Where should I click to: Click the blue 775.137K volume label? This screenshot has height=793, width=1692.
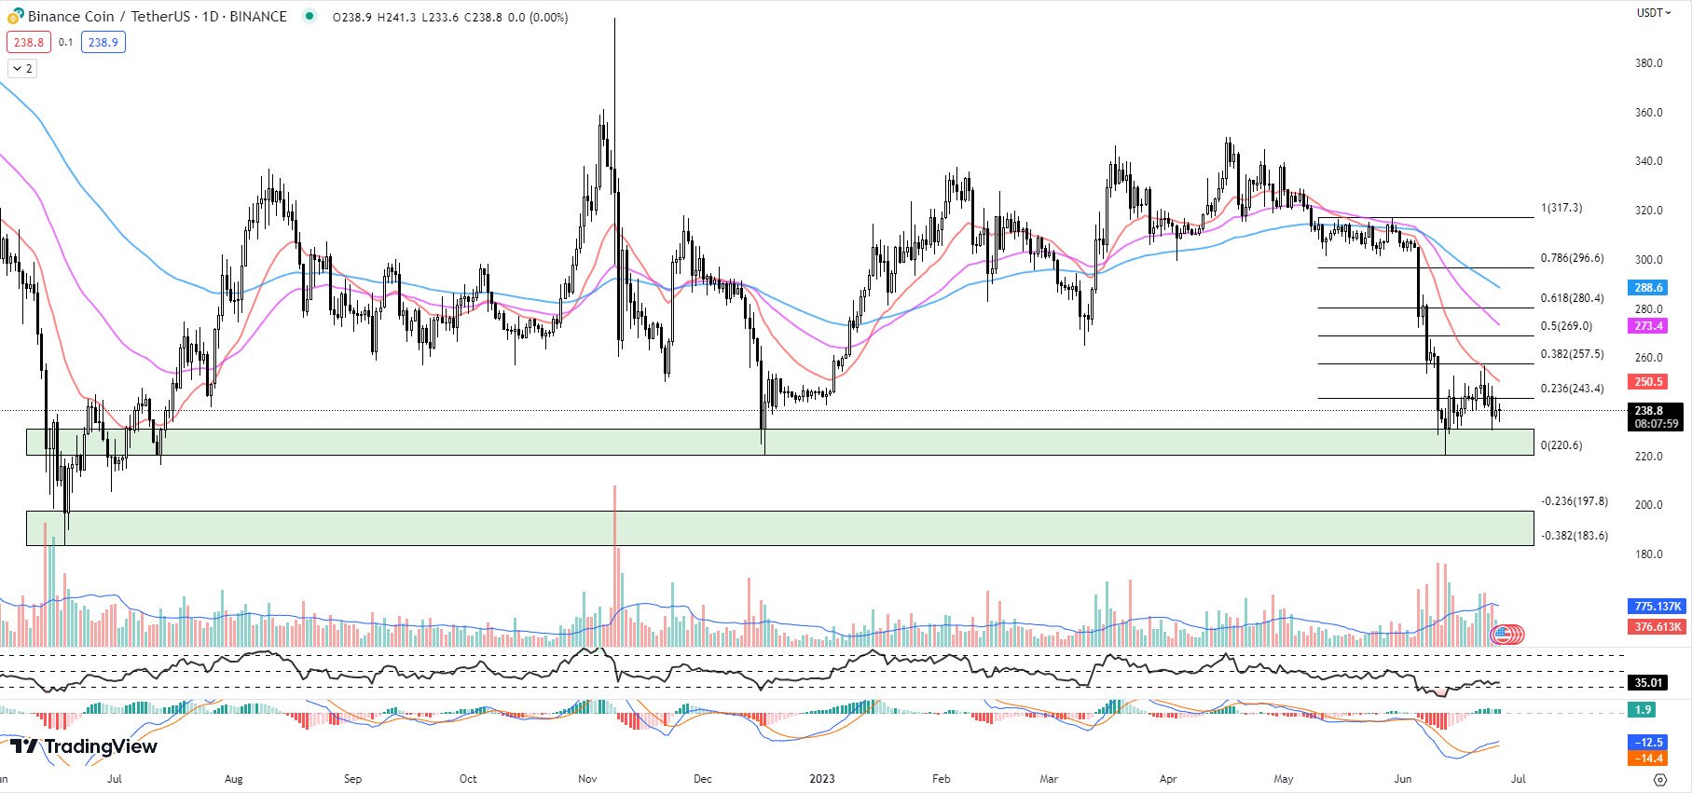[1657, 607]
